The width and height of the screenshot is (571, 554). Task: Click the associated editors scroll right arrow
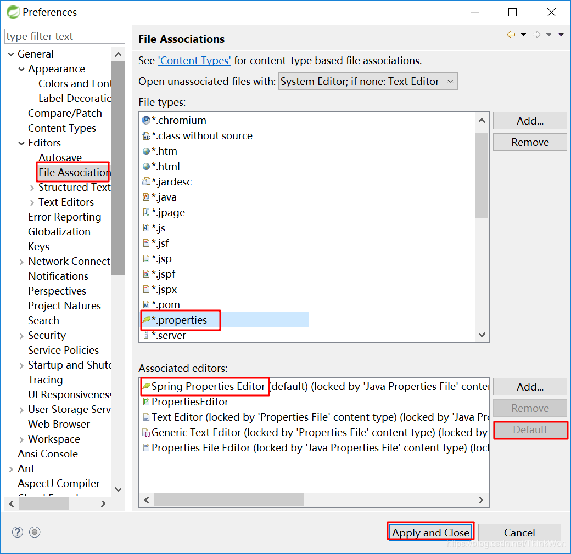pyautogui.click(x=481, y=500)
